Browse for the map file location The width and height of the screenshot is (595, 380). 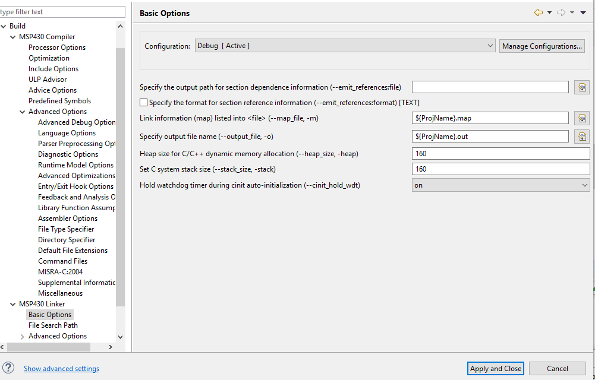click(582, 118)
